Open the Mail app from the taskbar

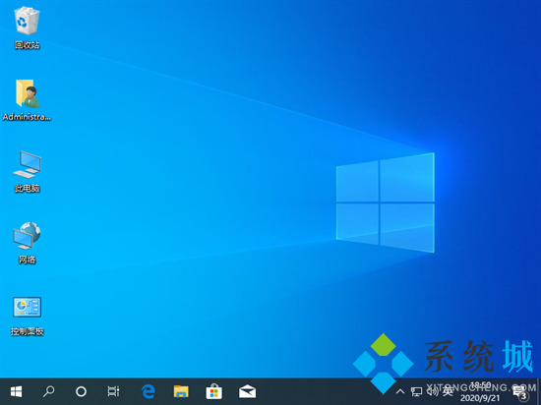pos(247,391)
